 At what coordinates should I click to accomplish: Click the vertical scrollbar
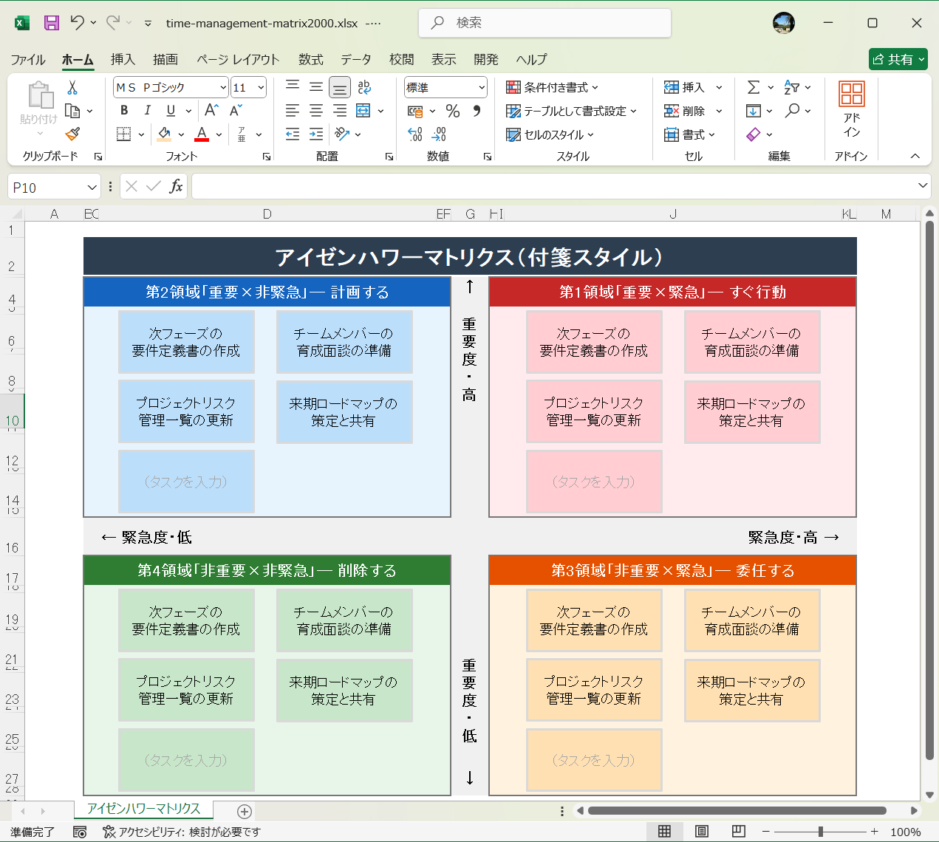click(929, 490)
